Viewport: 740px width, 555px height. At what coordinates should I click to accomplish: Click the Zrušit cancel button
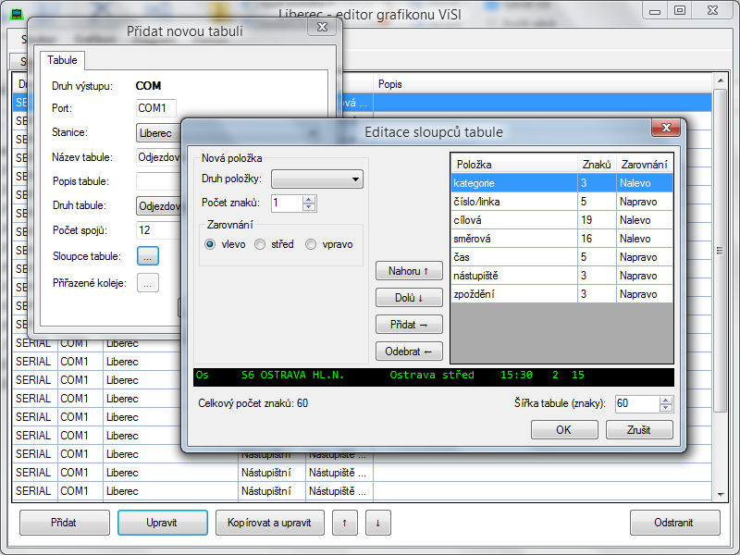pos(639,430)
